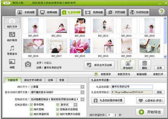
Task: Open 礼品包封面详细设置 cover settings
Action: 108,100
